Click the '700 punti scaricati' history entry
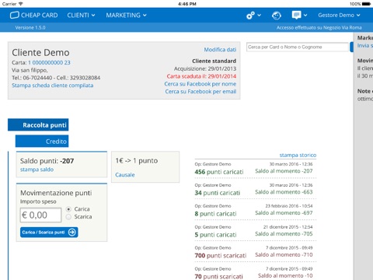This screenshot has width=373, height=280. click(x=221, y=256)
